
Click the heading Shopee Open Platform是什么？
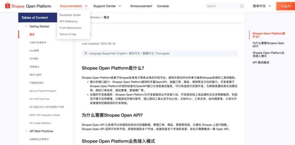(113, 68)
